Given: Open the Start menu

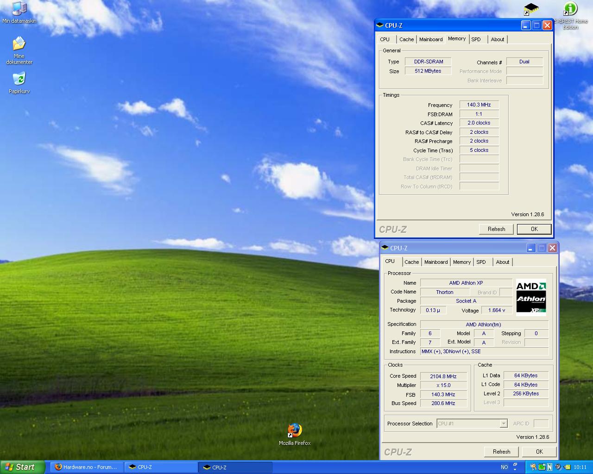Looking at the screenshot, I should click(22, 467).
